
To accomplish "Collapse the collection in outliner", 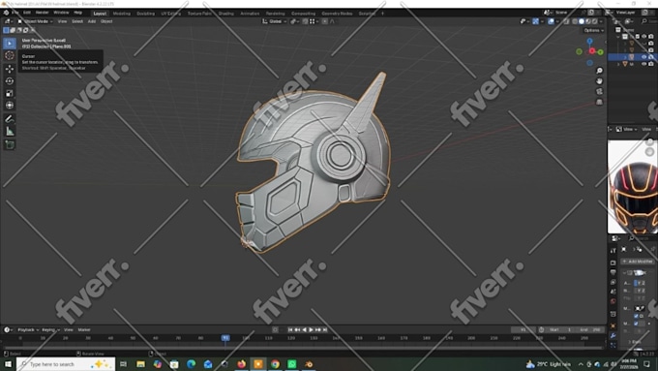I will click(618, 37).
